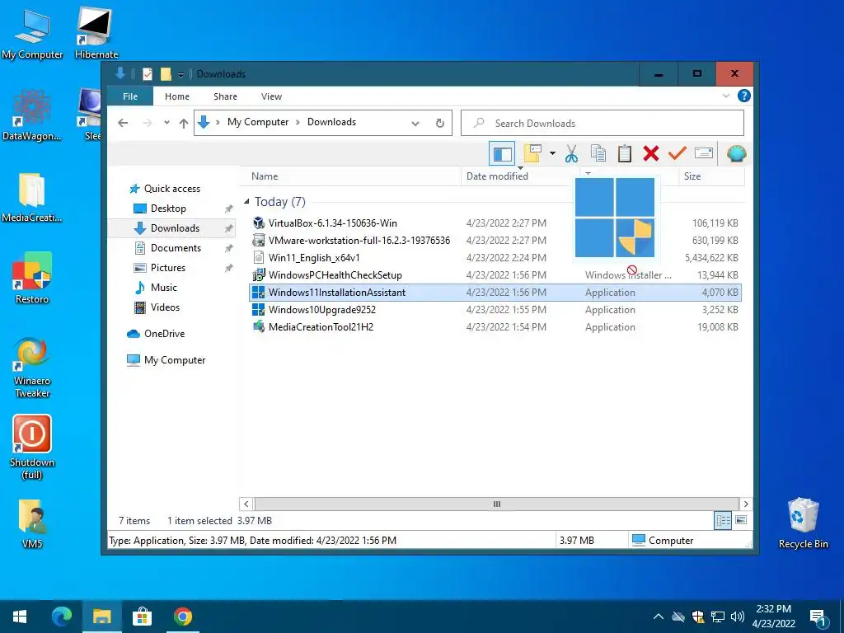The height and width of the screenshot is (633, 844).
Task: Collapse the Today (7) group
Action: point(246,201)
